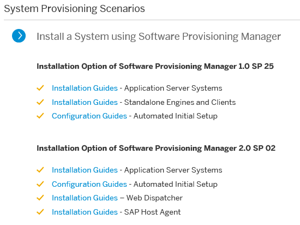Open Installation Guides for SAP Host Agent
The width and height of the screenshot is (300, 225).
point(85,212)
